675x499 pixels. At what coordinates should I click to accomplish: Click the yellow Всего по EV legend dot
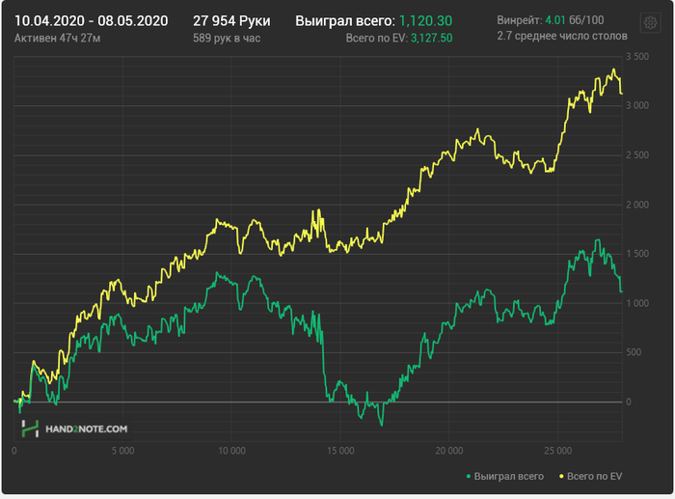coord(561,477)
